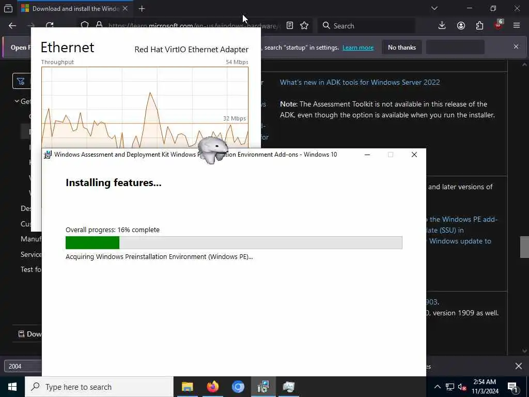Image resolution: width=529 pixels, height=397 pixels.
Task: Open the blue circular browser taskbar icon
Action: (238, 387)
